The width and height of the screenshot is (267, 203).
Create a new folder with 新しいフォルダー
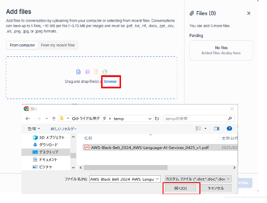[64, 129]
